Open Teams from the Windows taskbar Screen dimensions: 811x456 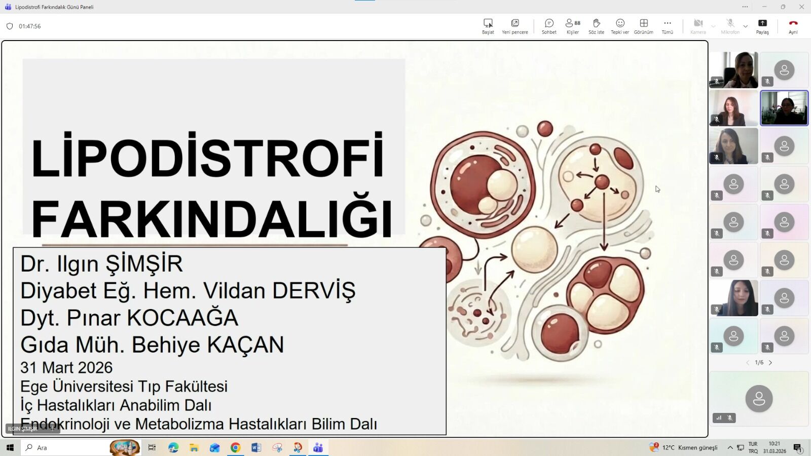pyautogui.click(x=318, y=448)
